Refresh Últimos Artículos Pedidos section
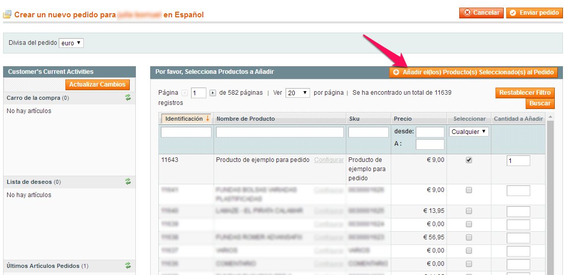The height and width of the screenshot is (275, 566). pyautogui.click(x=128, y=266)
